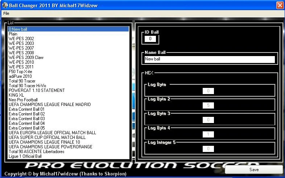Pick the 'Total 90 Tracer' entry

click(x=68, y=81)
